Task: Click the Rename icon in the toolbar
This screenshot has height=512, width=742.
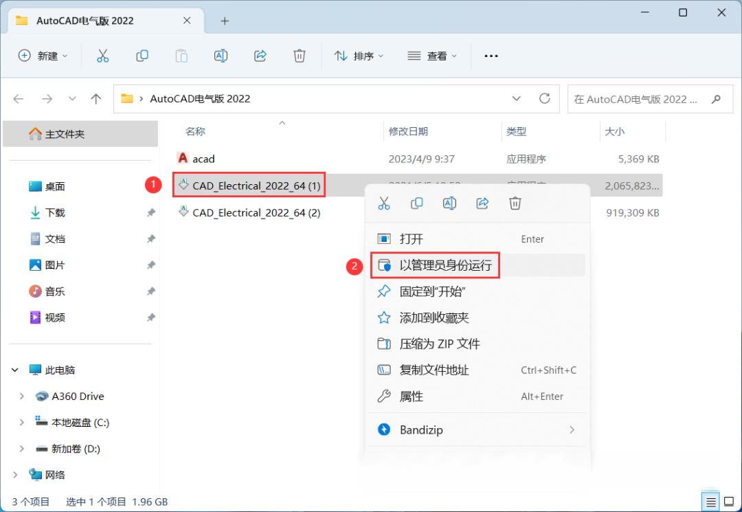Action: tap(221, 56)
